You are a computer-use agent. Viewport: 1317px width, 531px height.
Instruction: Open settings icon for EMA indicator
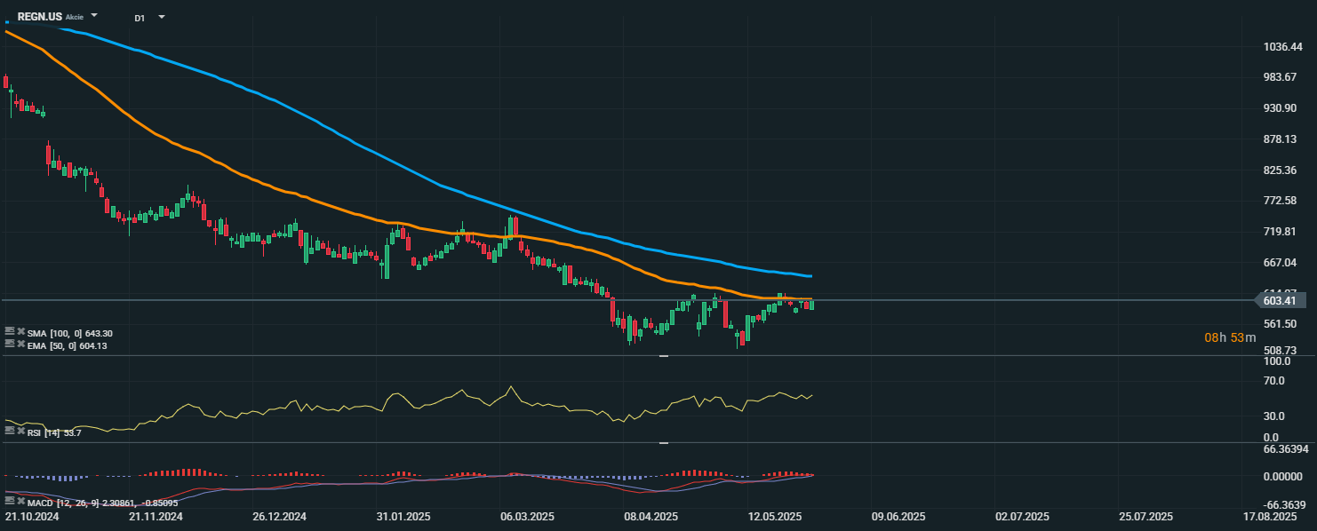tap(10, 345)
